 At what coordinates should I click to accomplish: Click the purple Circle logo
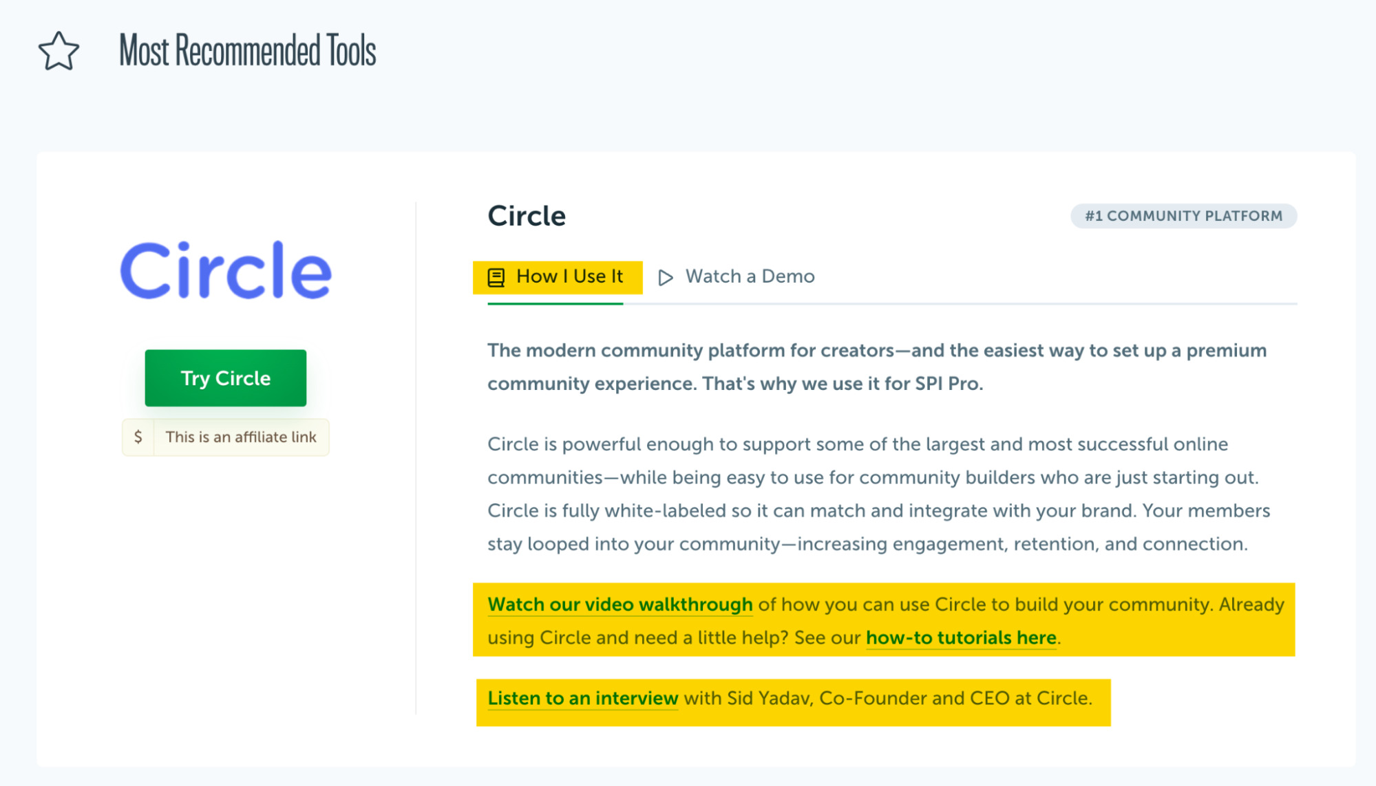[225, 270]
